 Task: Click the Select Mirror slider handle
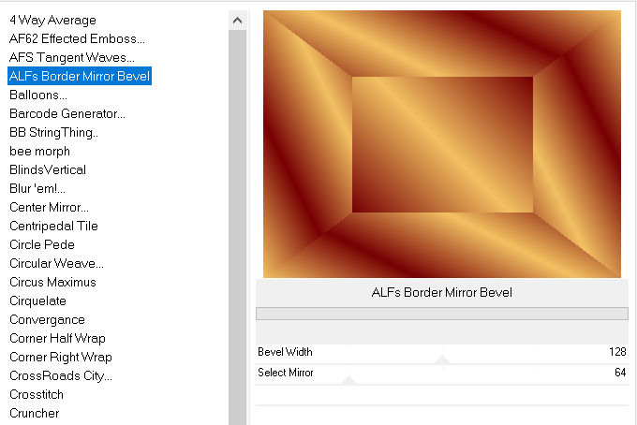pyautogui.click(x=348, y=381)
